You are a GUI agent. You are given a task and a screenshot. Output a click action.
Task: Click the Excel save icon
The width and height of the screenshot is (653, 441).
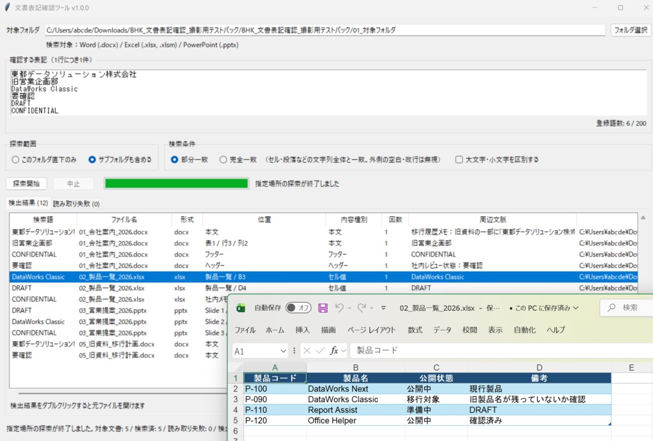[x=323, y=308]
